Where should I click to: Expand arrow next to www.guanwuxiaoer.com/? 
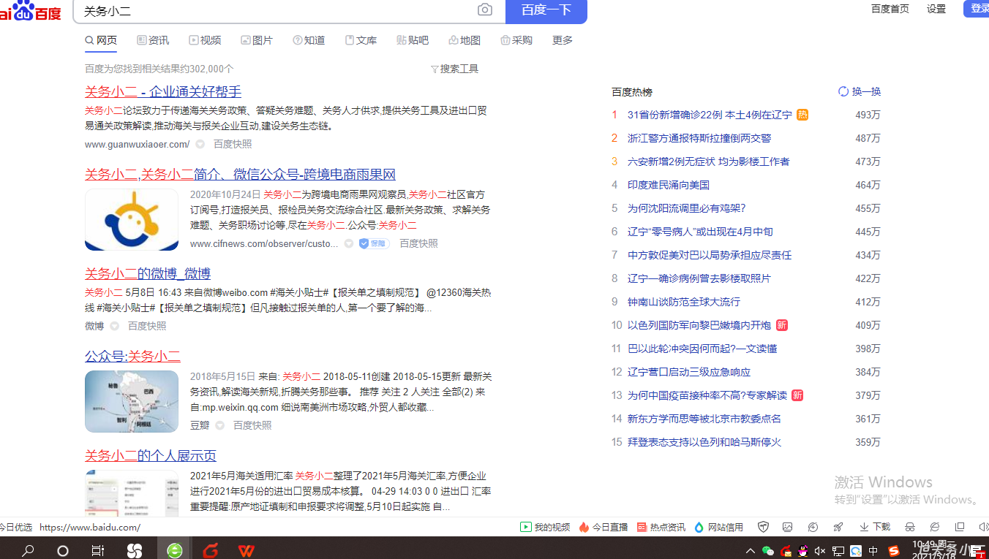point(200,145)
